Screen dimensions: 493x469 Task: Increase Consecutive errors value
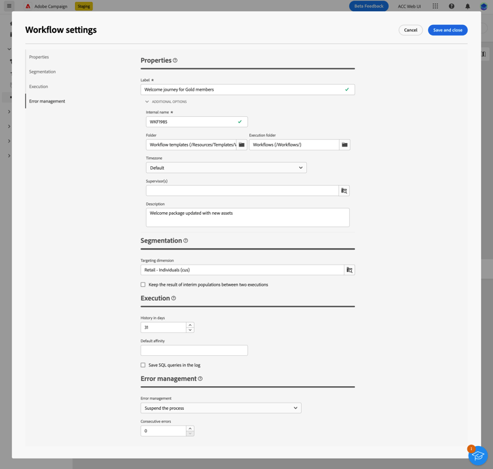pyautogui.click(x=190, y=428)
